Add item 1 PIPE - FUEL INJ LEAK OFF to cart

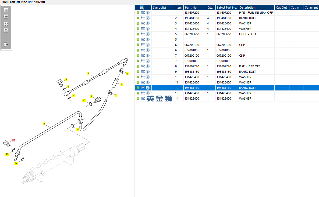point(143,13)
